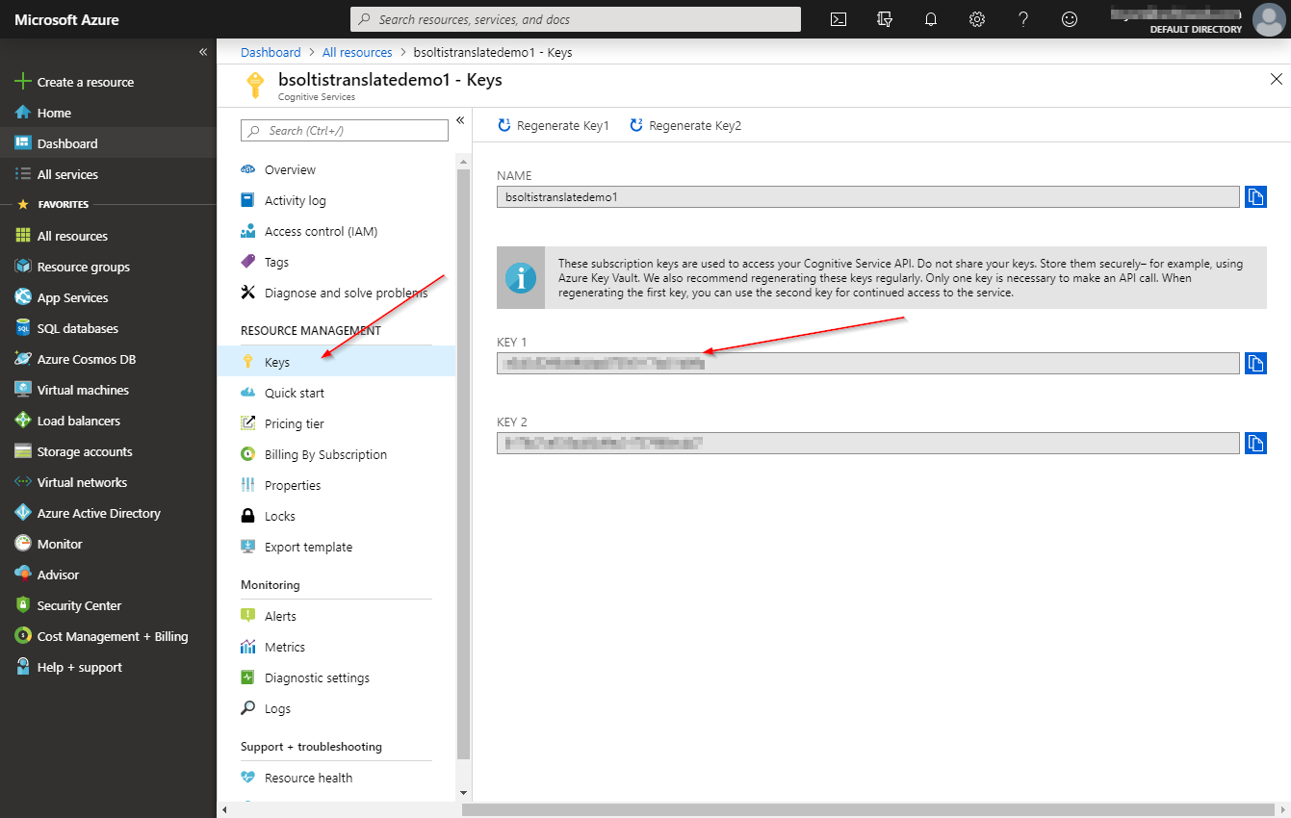The image size is (1291, 818).
Task: Copy the Key 1 value
Action: [1255, 363]
